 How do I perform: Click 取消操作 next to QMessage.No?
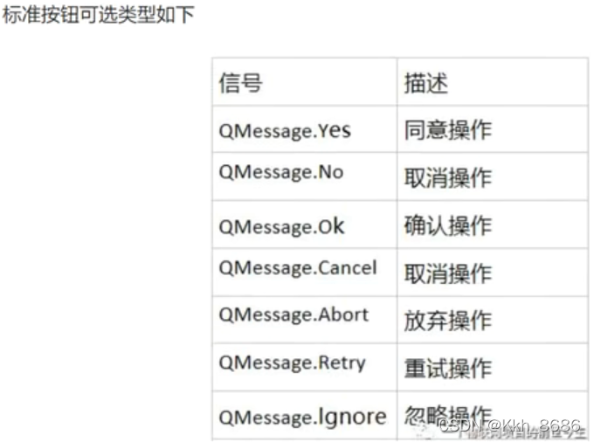coord(493,176)
